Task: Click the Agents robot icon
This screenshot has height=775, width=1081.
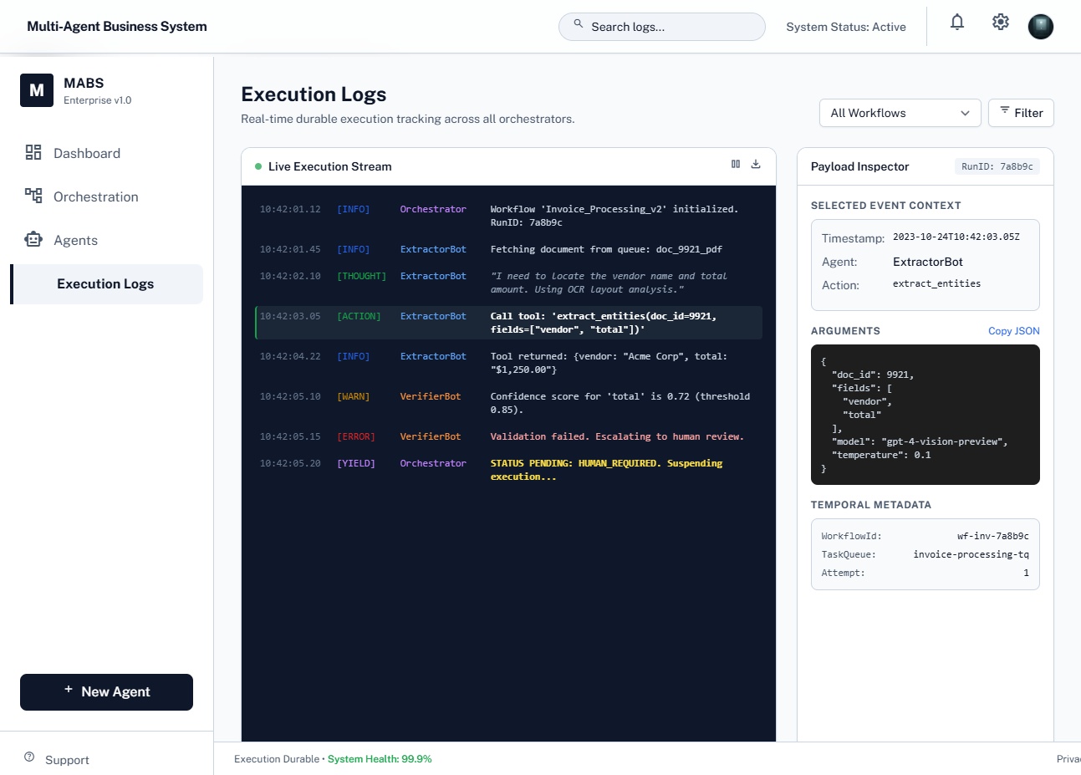Action: [33, 239]
